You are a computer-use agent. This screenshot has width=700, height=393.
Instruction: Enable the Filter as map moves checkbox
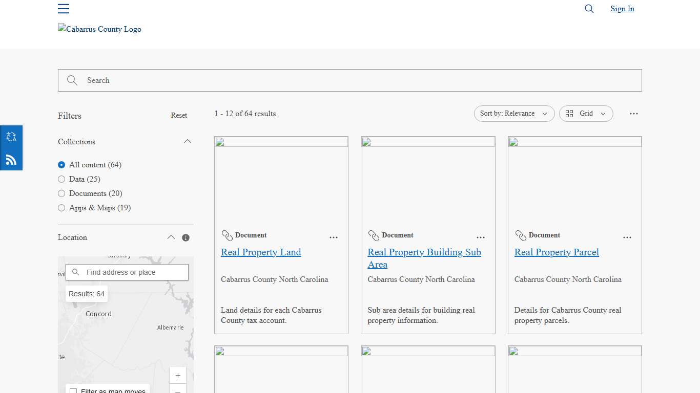pyautogui.click(x=74, y=390)
